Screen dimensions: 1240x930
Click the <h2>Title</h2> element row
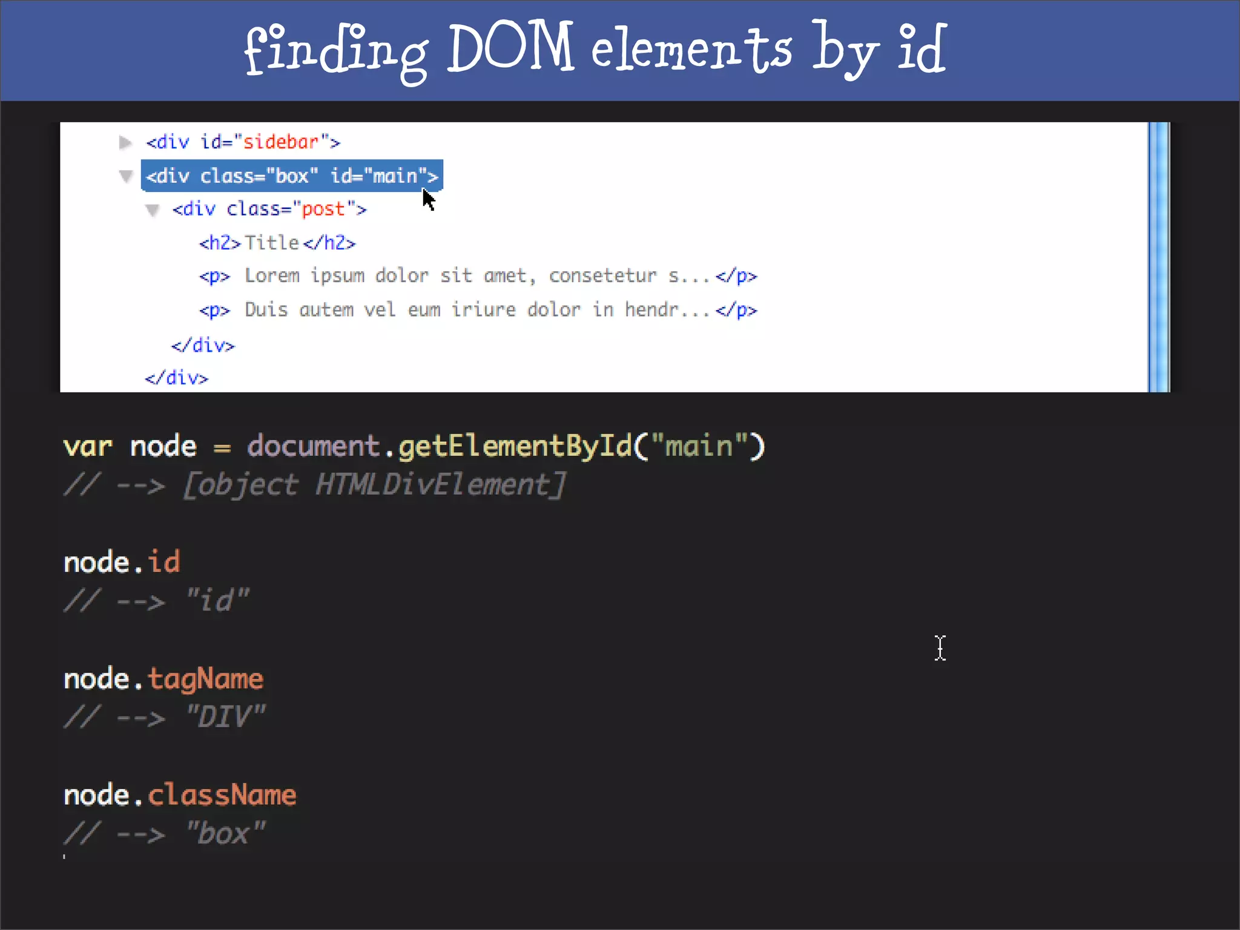pos(277,243)
